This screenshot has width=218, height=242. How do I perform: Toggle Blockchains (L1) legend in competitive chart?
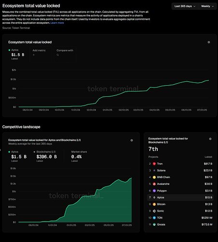click(44, 152)
